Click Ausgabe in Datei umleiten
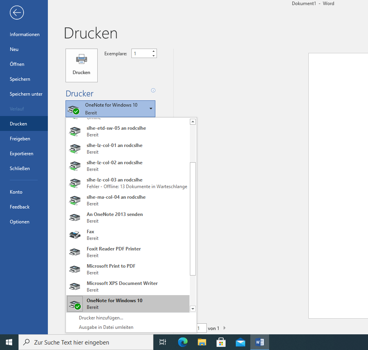This screenshot has width=368, height=350. pyautogui.click(x=106, y=327)
